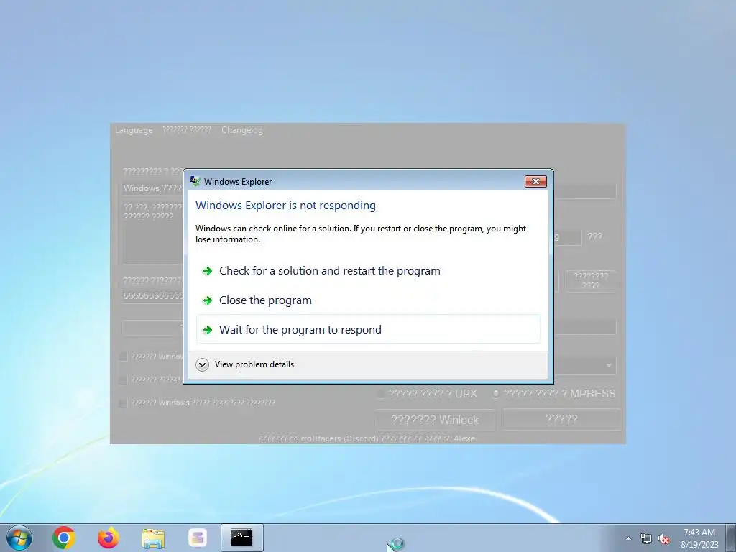Expand View problem details

tap(246, 364)
